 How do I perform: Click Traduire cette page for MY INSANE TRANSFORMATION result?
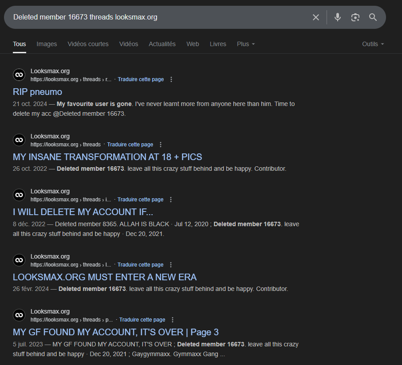tap(130, 145)
